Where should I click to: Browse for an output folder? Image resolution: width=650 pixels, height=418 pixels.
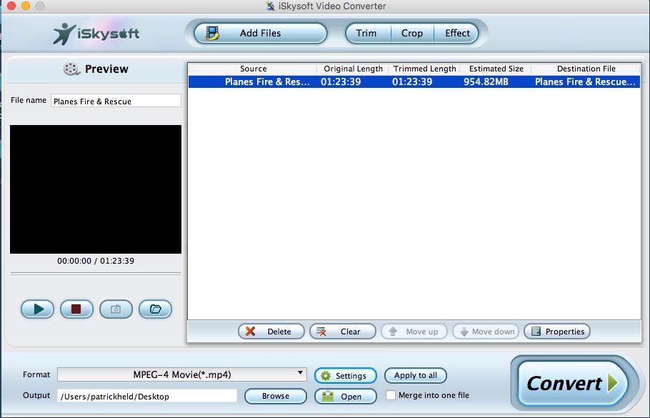click(275, 396)
